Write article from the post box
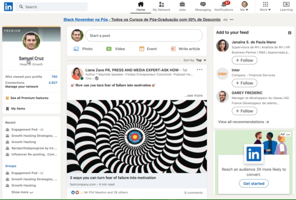 tap(185, 49)
